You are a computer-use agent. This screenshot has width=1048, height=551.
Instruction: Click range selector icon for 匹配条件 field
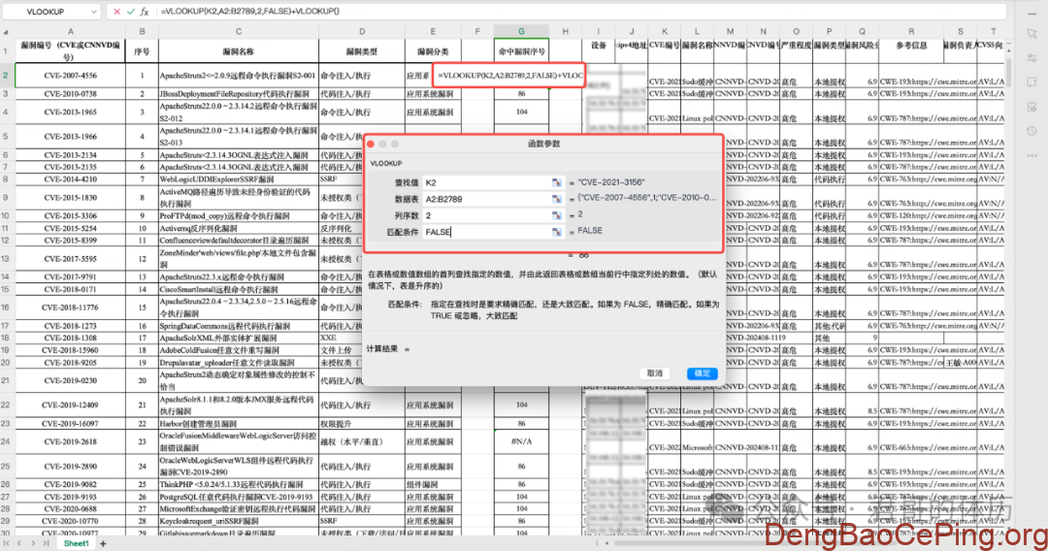tap(557, 232)
